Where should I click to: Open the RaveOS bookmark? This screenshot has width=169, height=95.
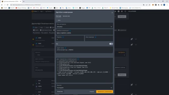point(11,8)
